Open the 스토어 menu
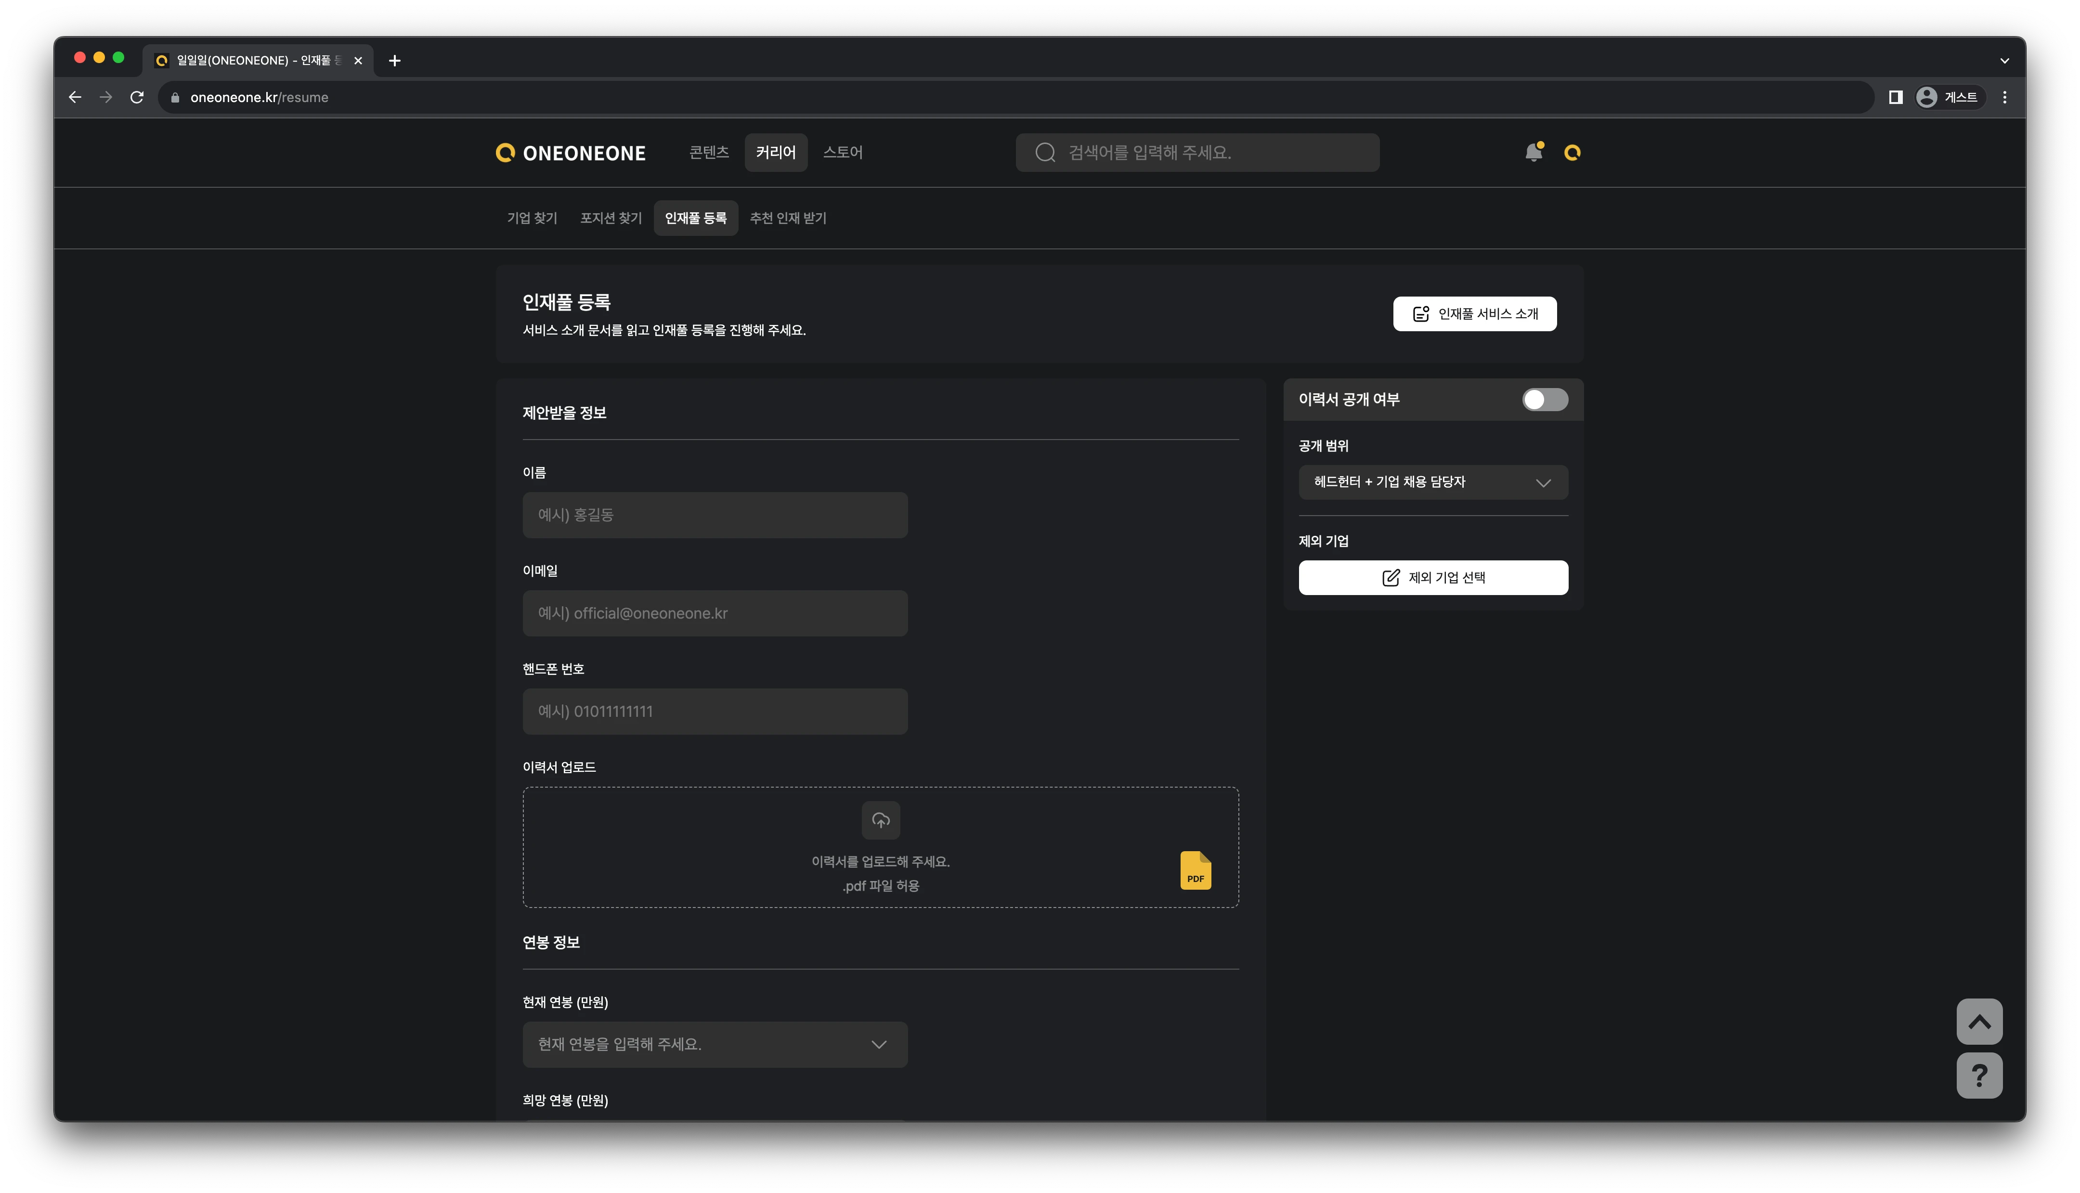This screenshot has height=1193, width=2080. point(842,153)
